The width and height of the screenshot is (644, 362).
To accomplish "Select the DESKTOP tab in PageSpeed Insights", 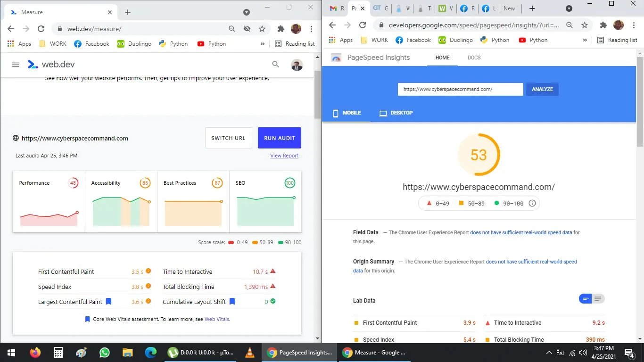I will point(396,113).
